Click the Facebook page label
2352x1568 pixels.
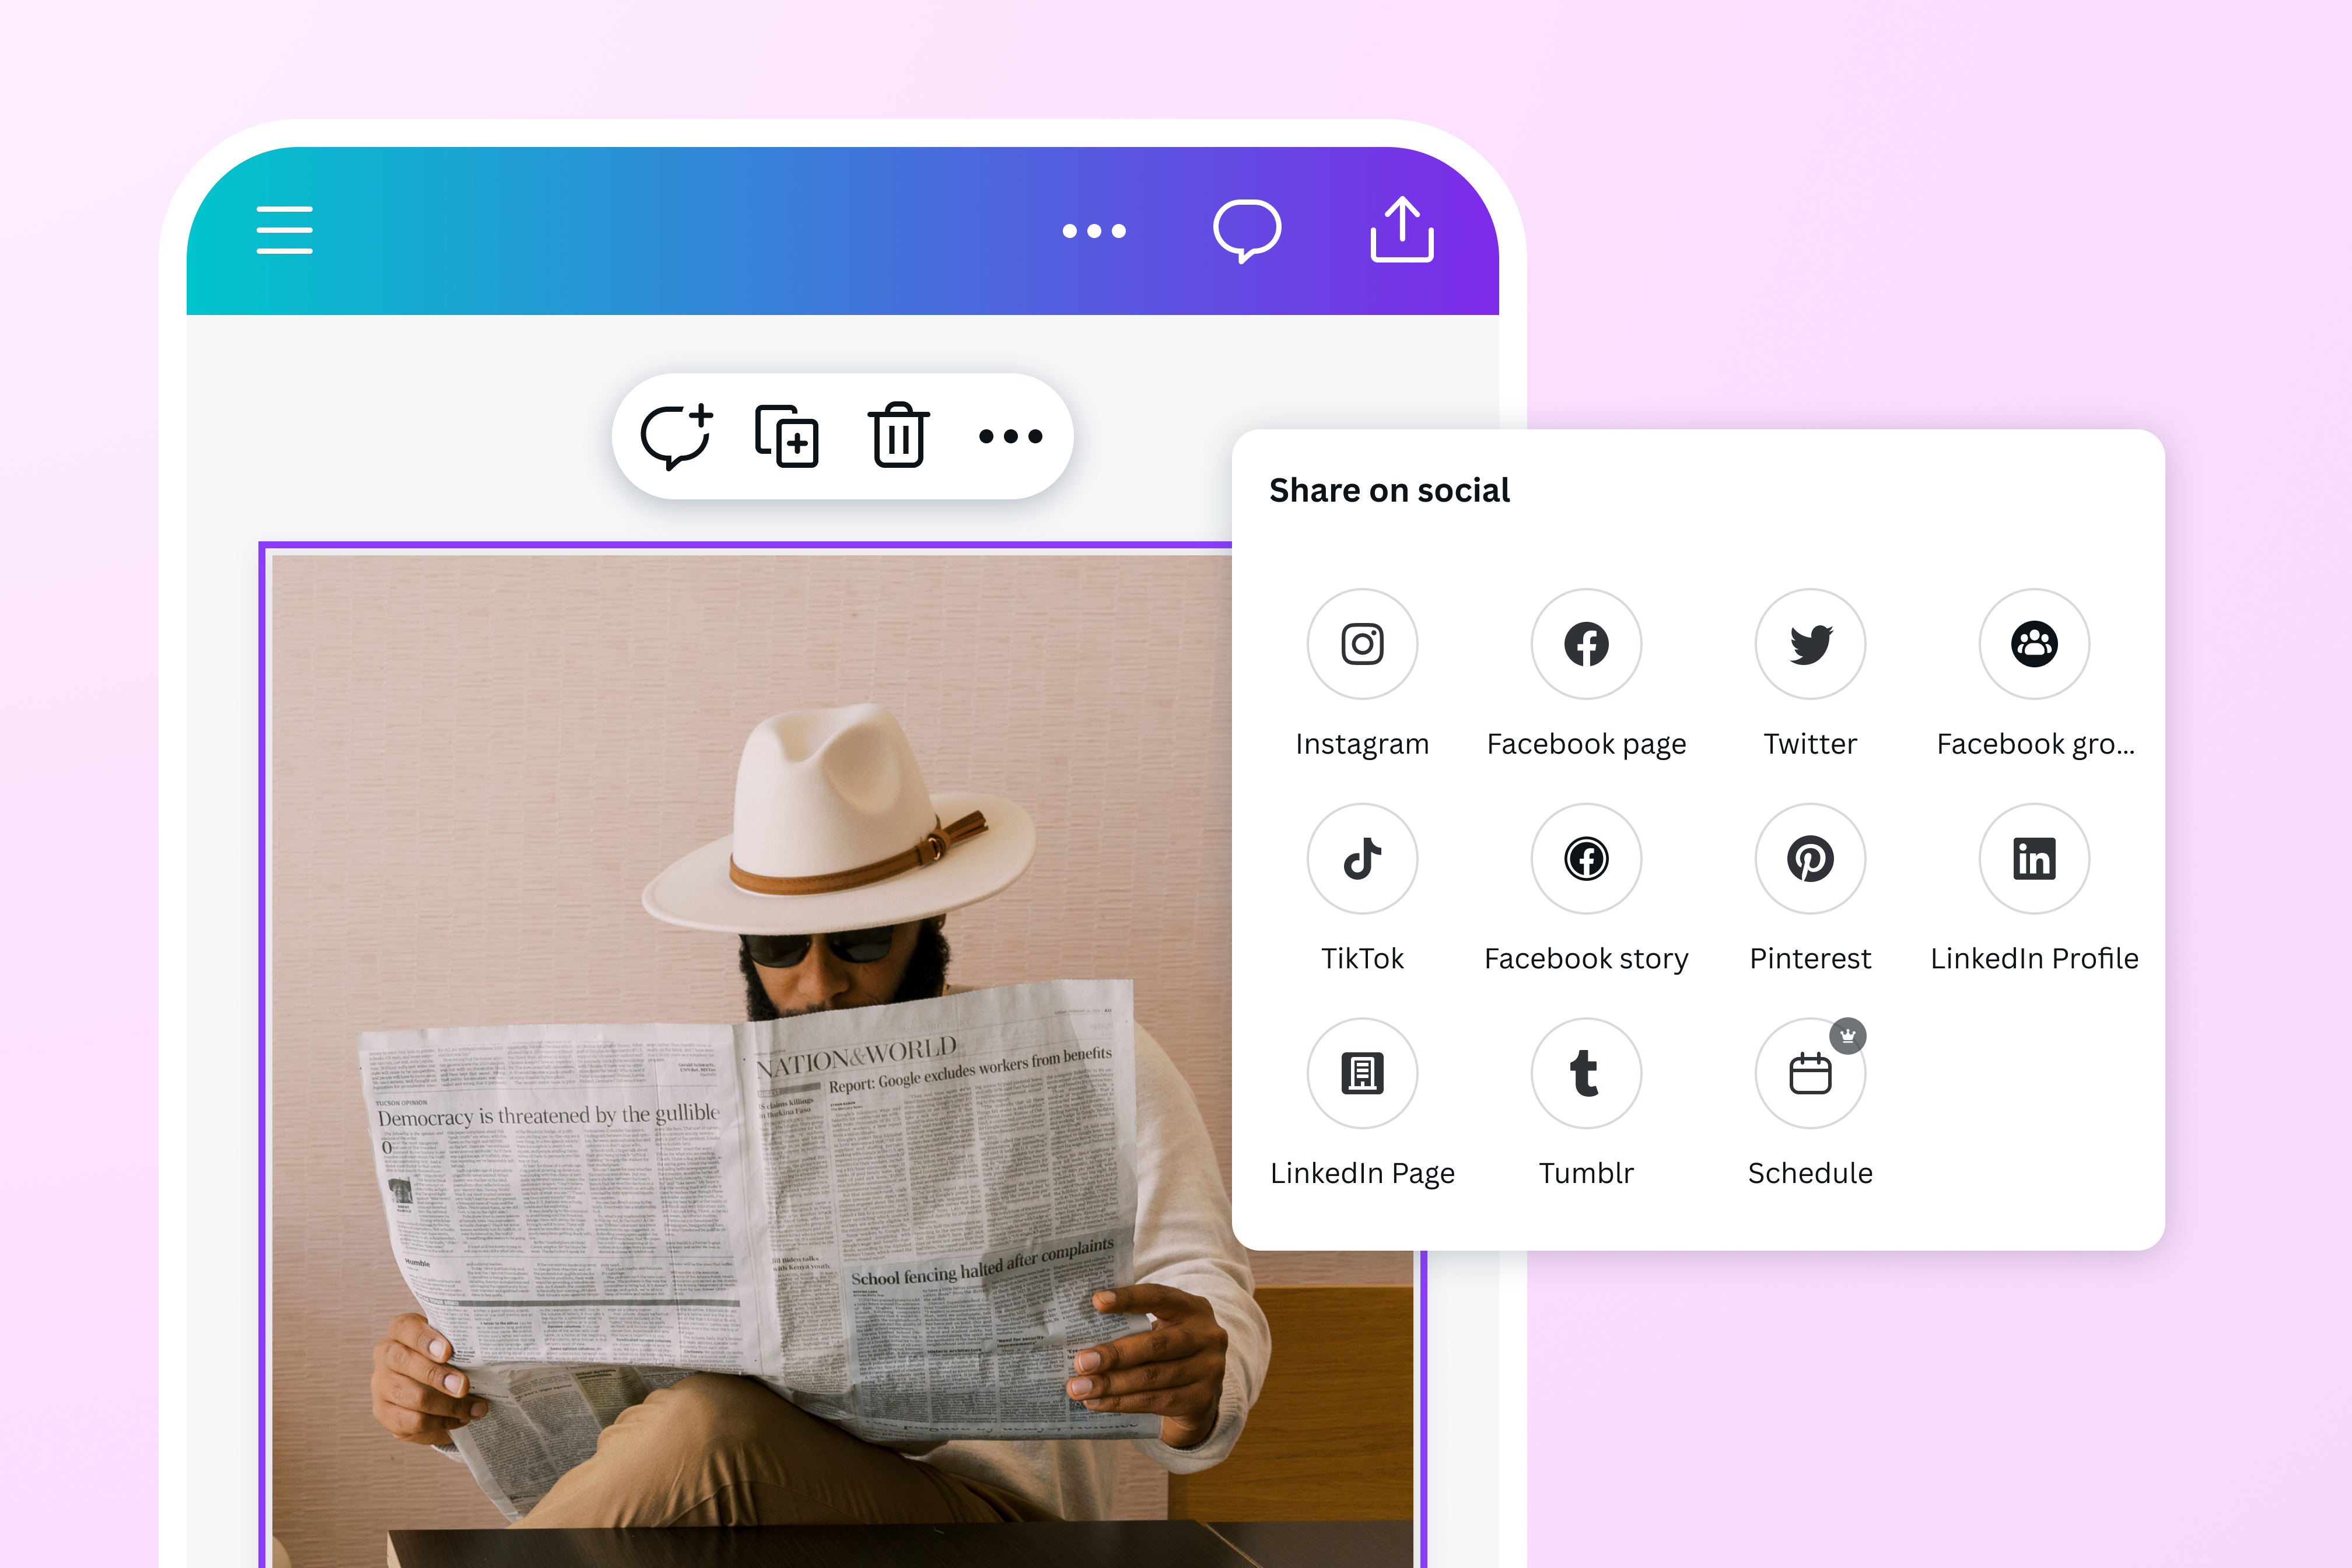tap(1586, 744)
